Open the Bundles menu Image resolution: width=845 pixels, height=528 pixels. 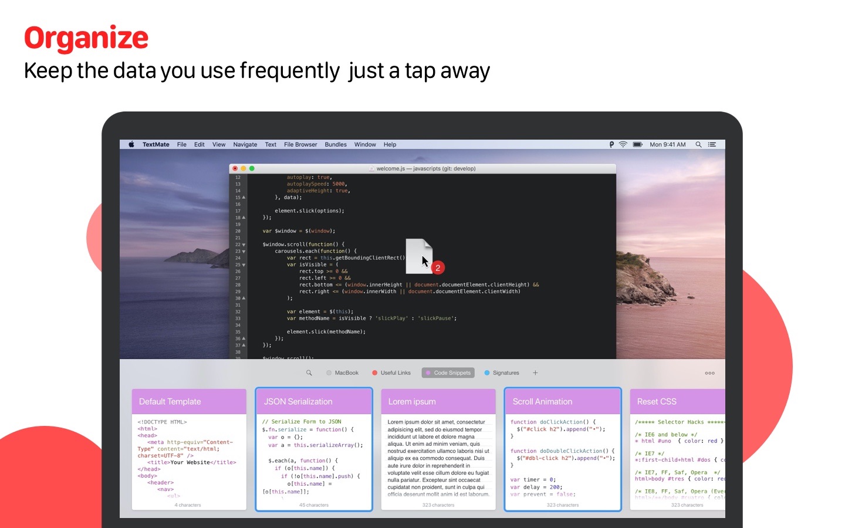(x=336, y=144)
